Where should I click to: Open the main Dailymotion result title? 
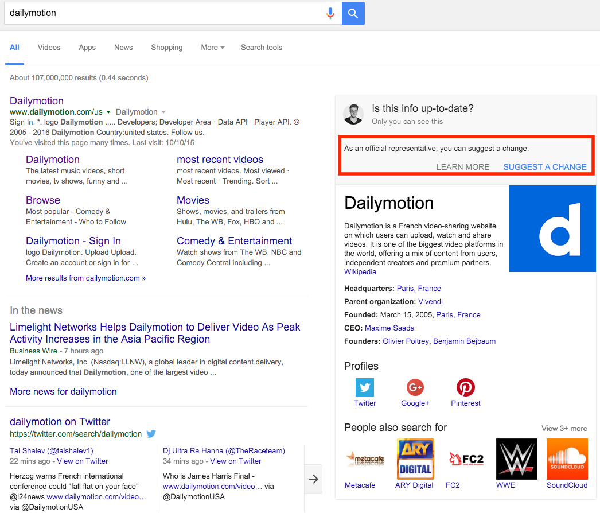coord(36,101)
